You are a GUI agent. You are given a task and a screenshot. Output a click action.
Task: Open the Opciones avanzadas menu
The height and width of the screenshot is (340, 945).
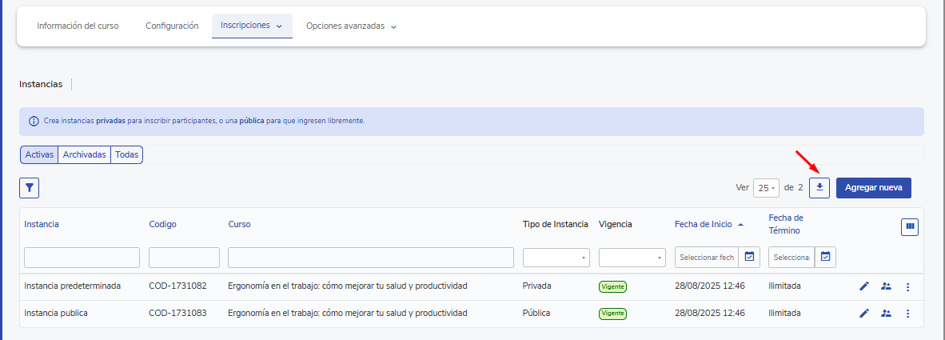point(352,26)
